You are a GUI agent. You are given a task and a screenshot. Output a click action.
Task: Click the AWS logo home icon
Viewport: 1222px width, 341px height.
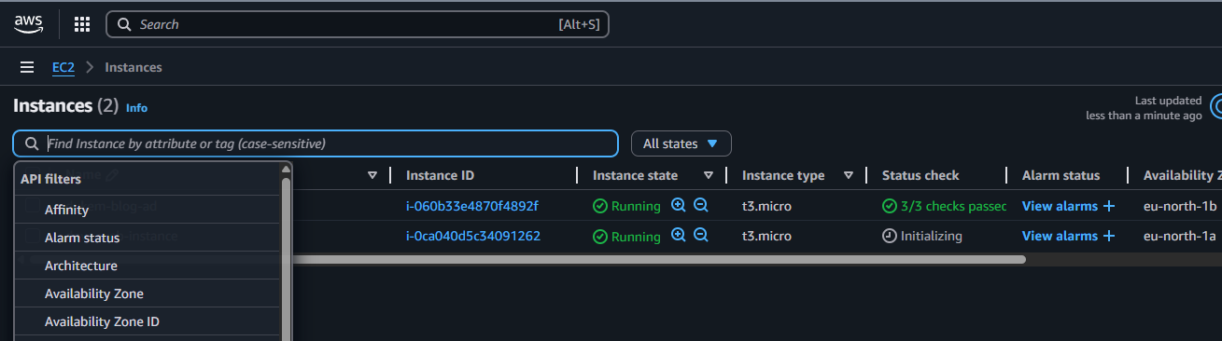coord(29,23)
